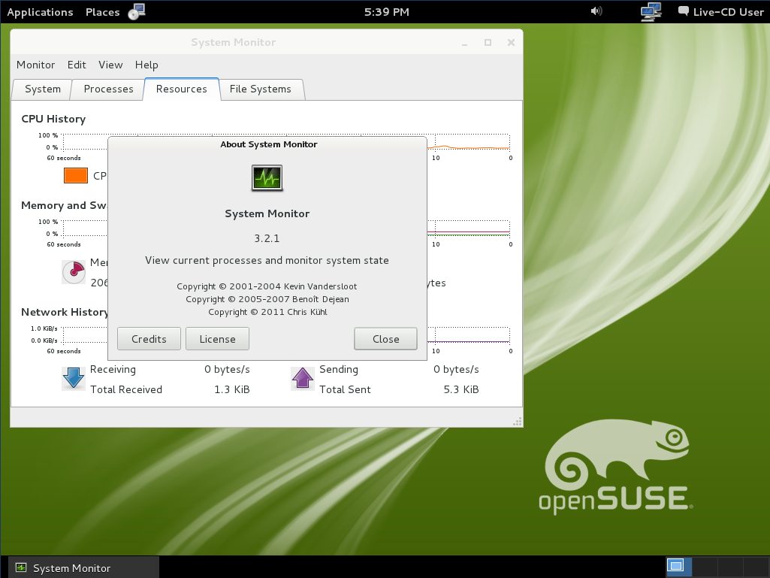Image resolution: width=770 pixels, height=578 pixels.
Task: Minimize the System Monitor window
Action: (x=464, y=43)
